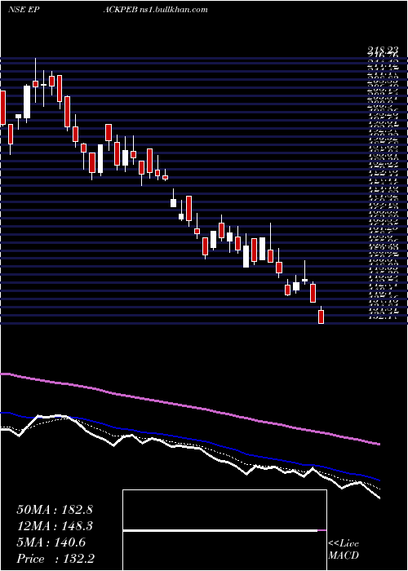Screen dimensions: 408x571
Task: Click the 218.23 top price label
Action: coord(382,51)
